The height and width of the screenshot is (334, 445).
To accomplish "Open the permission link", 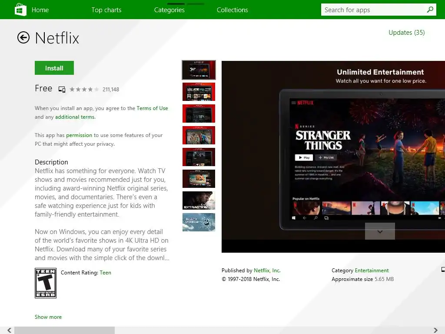I will point(79,135).
